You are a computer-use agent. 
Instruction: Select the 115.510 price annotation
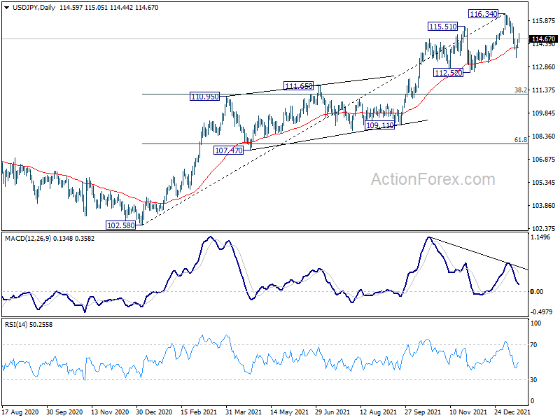(442, 26)
